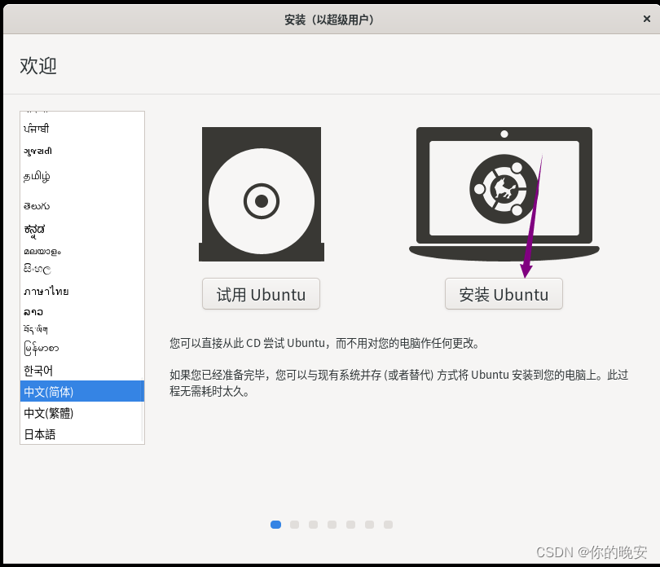This screenshot has width=660, height=567.
Task: Pick മലയാളം from the language list
Action: [x=82, y=251]
